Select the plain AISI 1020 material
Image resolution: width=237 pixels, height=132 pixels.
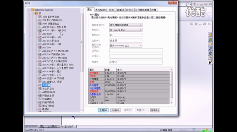(47, 34)
